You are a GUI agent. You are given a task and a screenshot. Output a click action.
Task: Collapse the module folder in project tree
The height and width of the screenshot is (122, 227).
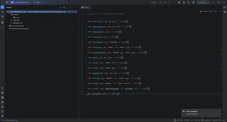click(10, 14)
